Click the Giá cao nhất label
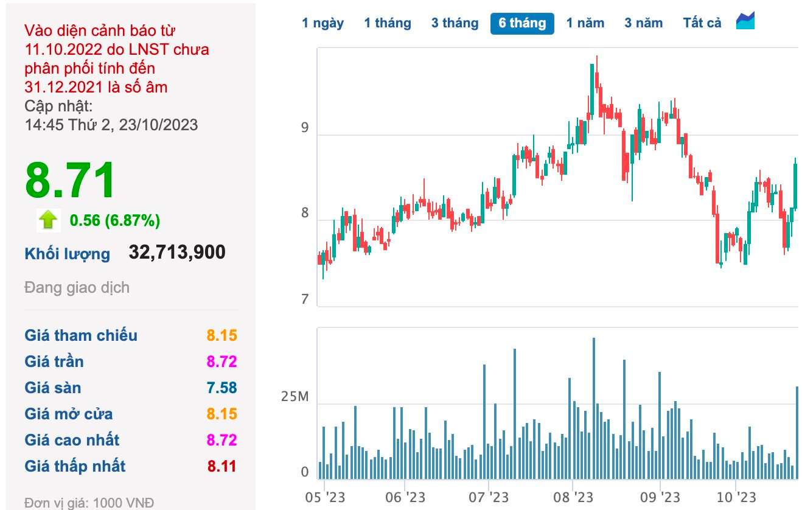 point(72,440)
